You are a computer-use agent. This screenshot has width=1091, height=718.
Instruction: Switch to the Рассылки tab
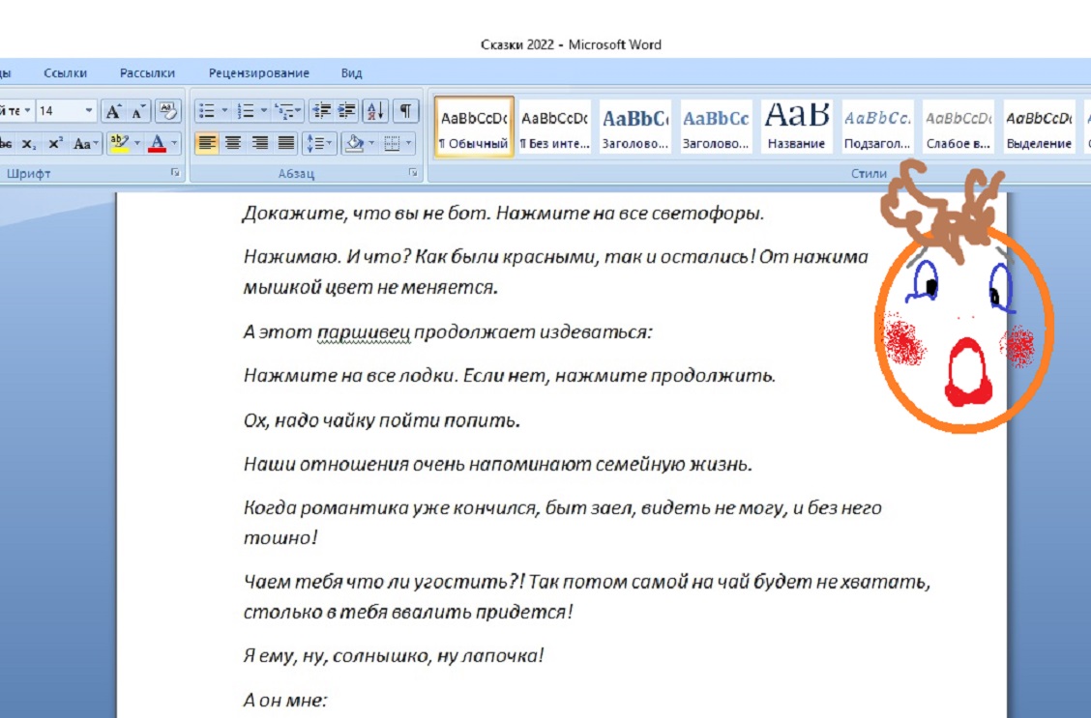[x=147, y=73]
